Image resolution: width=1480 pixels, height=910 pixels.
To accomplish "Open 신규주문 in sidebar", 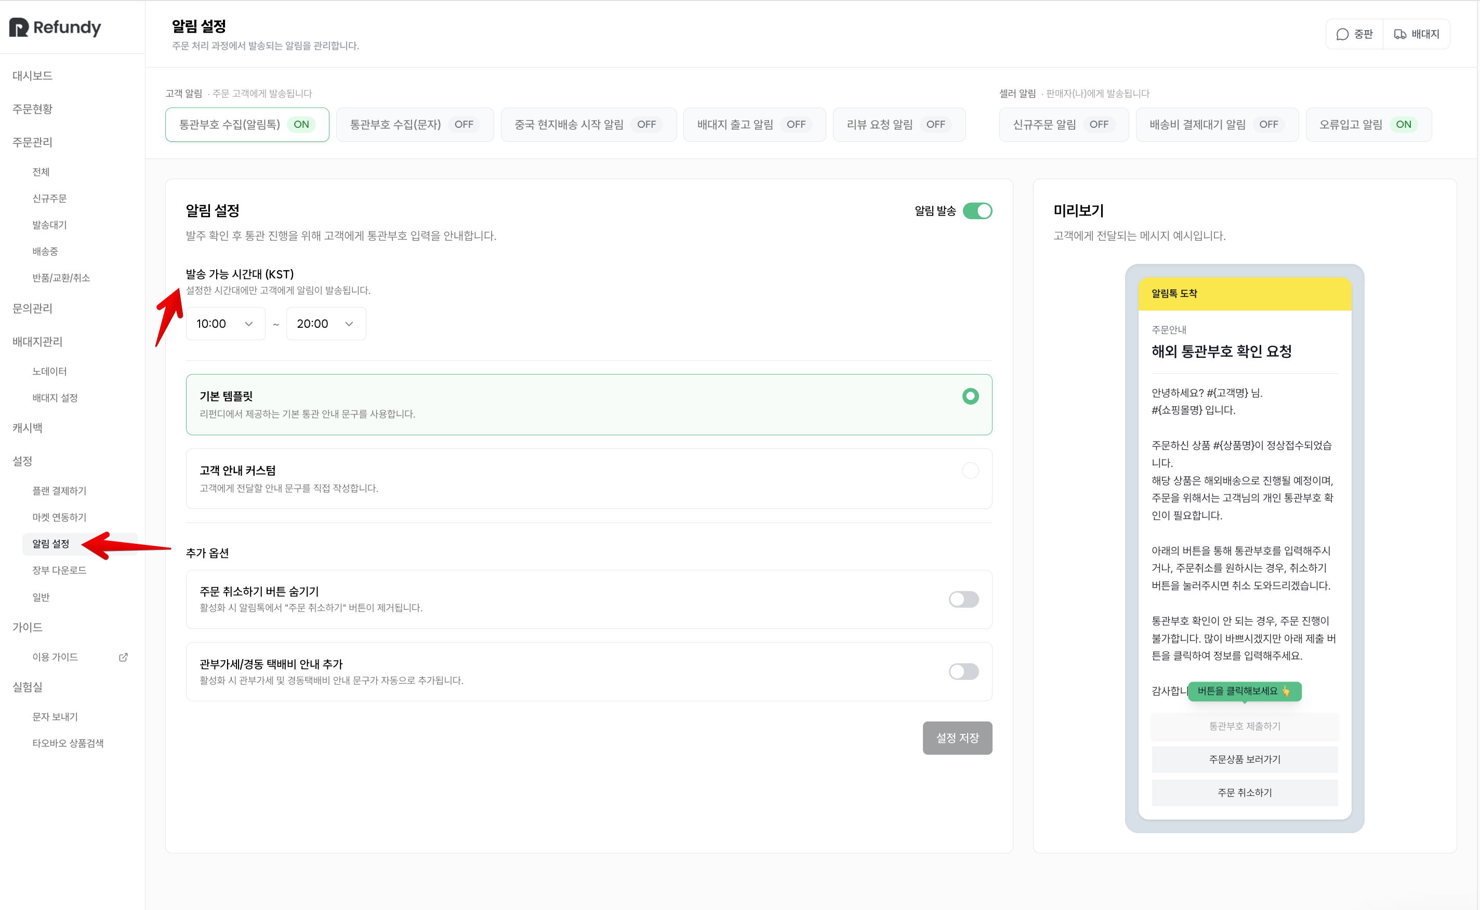I will tap(49, 198).
